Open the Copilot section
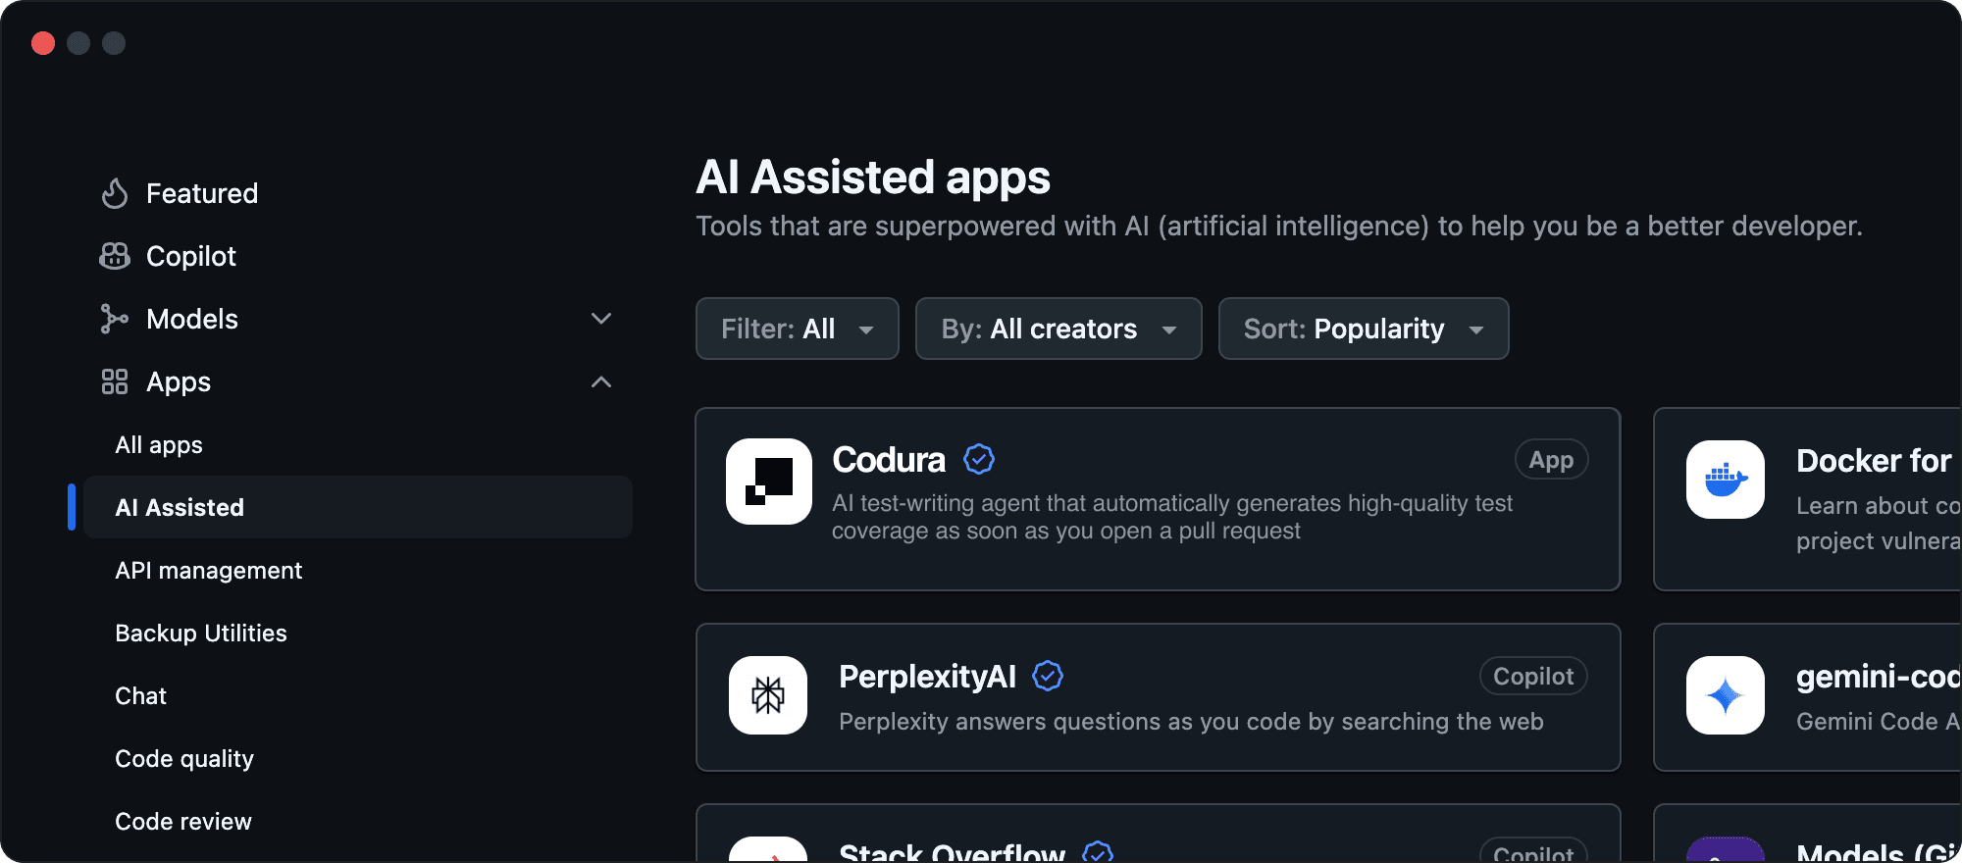Viewport: 1962px width, 863px height. pos(191,256)
